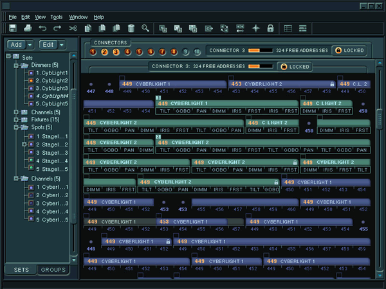The height and width of the screenshot is (289, 386).
Task: Click the Cut scissors icon
Action: (x=73, y=28)
